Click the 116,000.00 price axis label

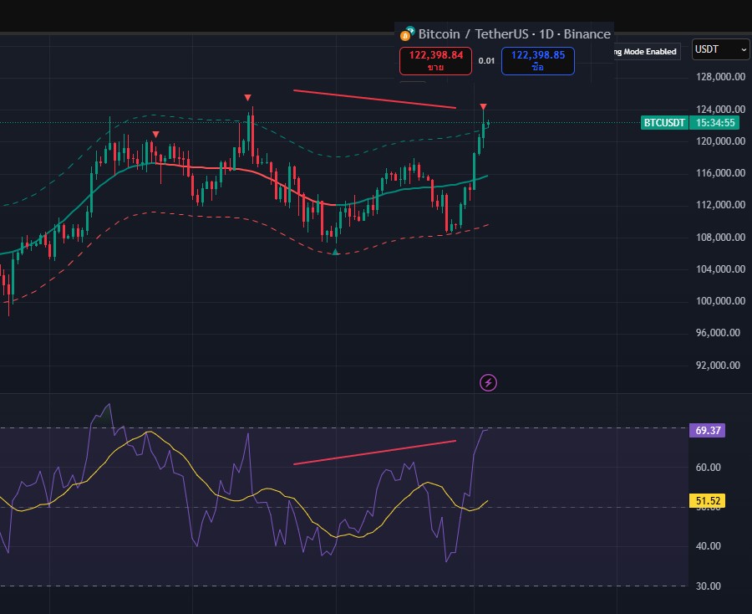pyautogui.click(x=720, y=173)
